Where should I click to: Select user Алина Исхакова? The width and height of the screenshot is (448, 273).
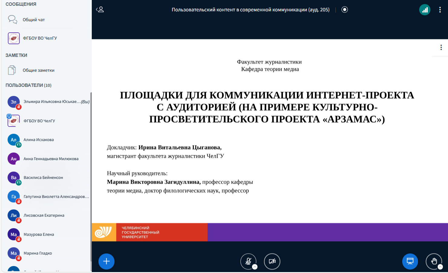[38, 140]
